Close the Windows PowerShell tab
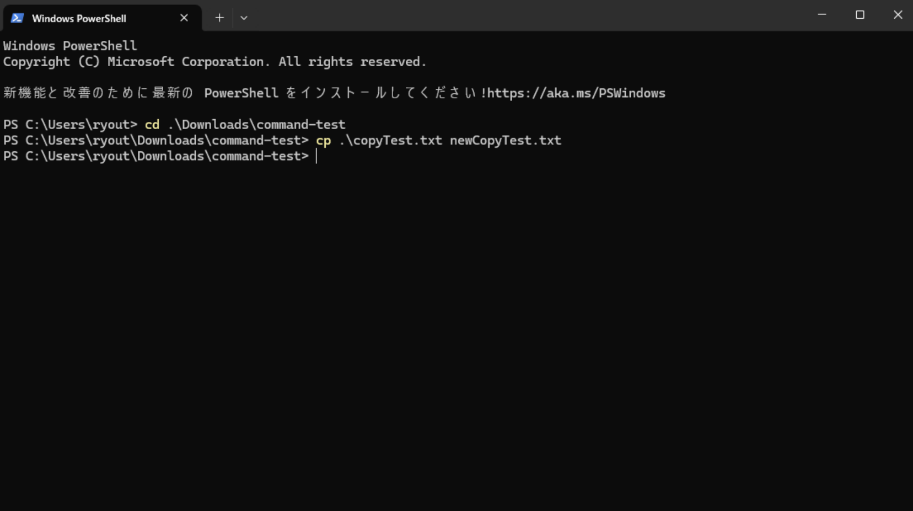The width and height of the screenshot is (913, 511). point(184,18)
